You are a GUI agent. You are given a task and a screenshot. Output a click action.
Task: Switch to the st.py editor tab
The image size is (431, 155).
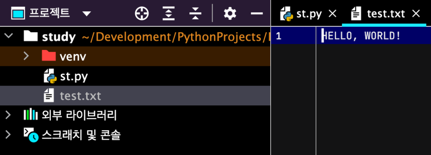coord(301,14)
